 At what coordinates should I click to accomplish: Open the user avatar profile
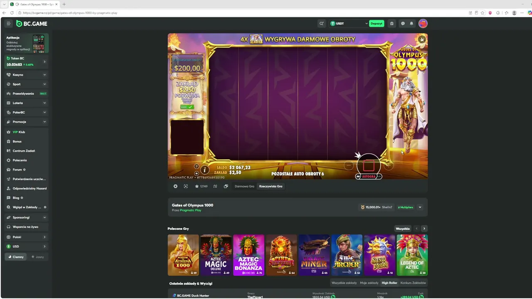[x=423, y=24]
